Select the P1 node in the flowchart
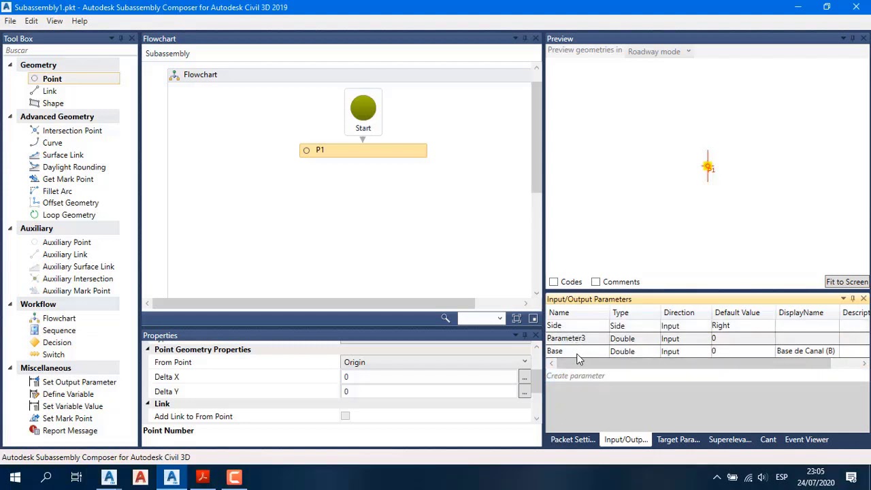This screenshot has height=490, width=871. pos(363,150)
